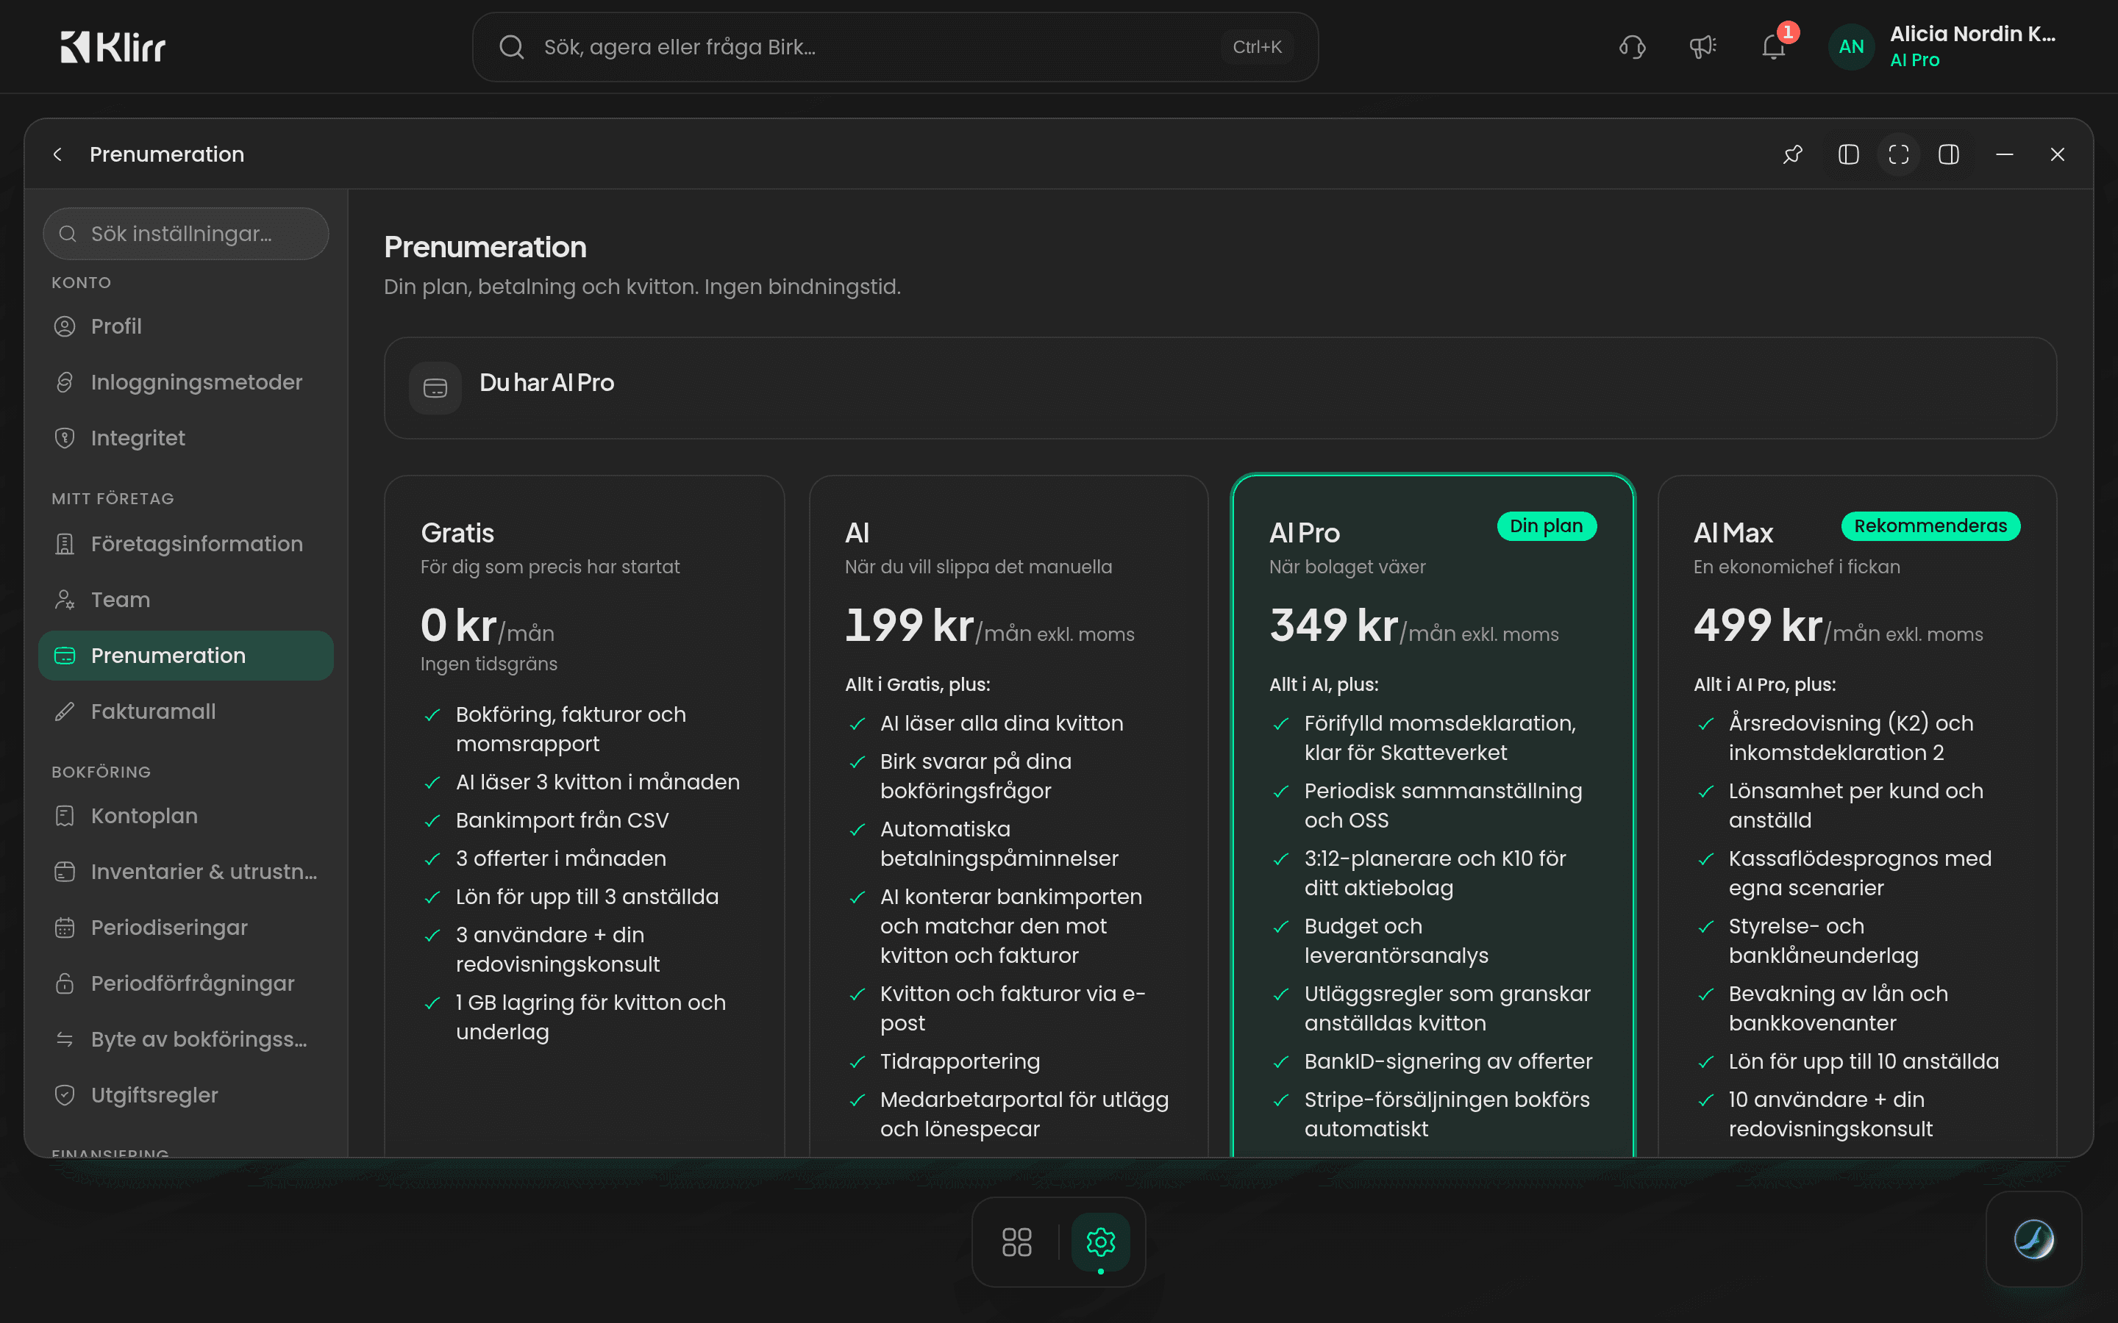Screen dimensions: 2118x1323
Task: Click 'Styrelse- och banklåneunderlag' feature
Action: [x=1823, y=941]
